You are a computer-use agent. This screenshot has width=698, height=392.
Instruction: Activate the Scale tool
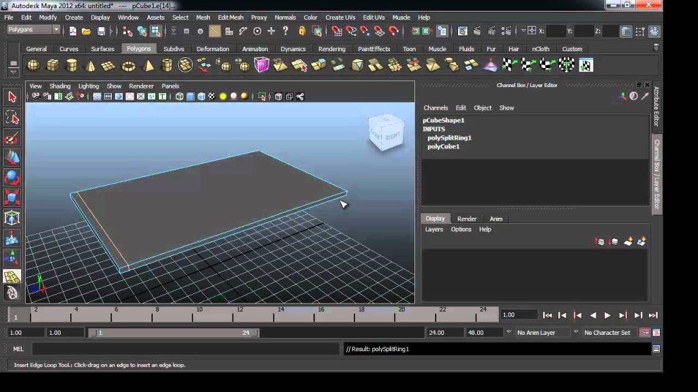[x=12, y=198]
